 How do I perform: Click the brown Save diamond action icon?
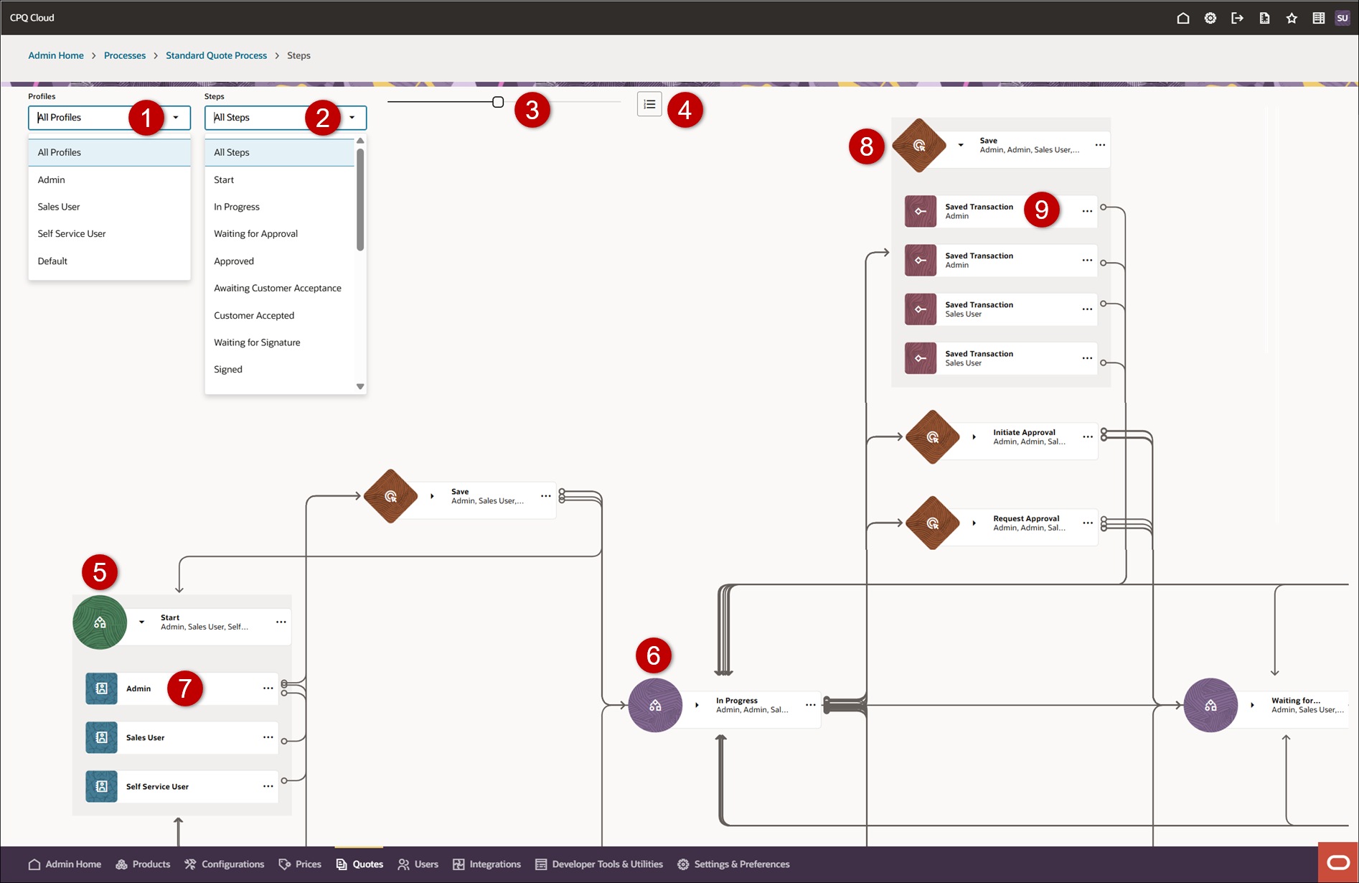(919, 145)
